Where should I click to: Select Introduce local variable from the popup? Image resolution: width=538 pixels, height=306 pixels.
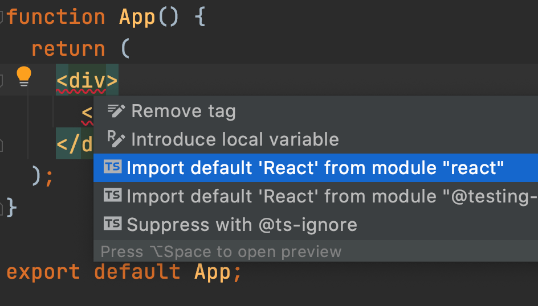click(x=235, y=139)
